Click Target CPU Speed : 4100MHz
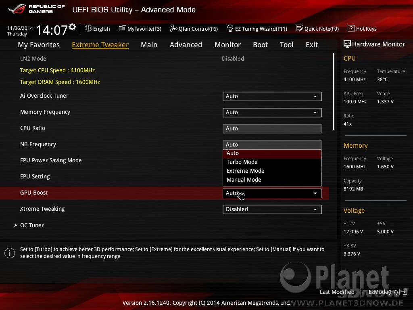The width and height of the screenshot is (413, 310). click(57, 70)
